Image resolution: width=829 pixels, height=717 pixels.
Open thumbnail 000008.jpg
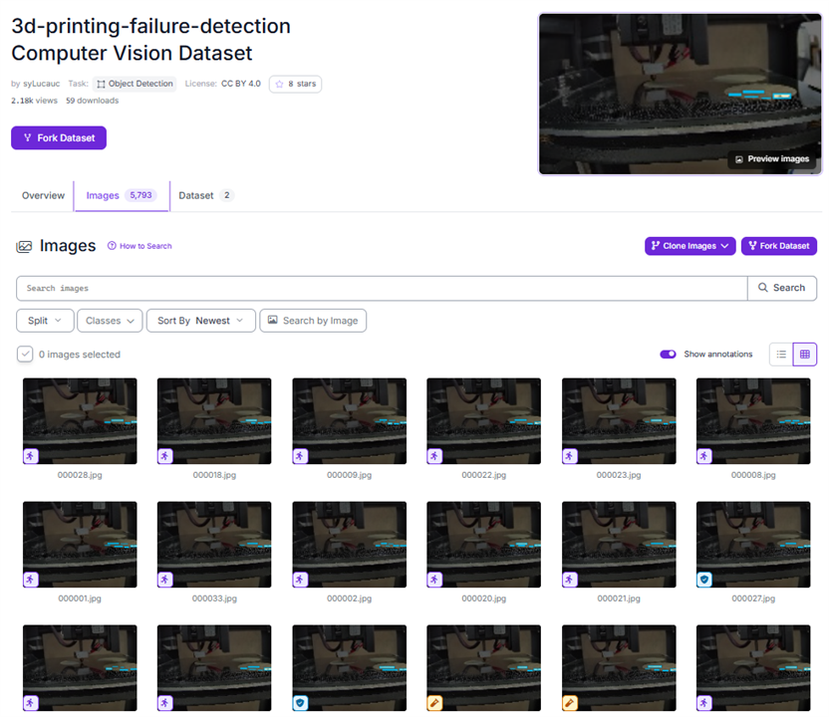pyautogui.click(x=753, y=421)
